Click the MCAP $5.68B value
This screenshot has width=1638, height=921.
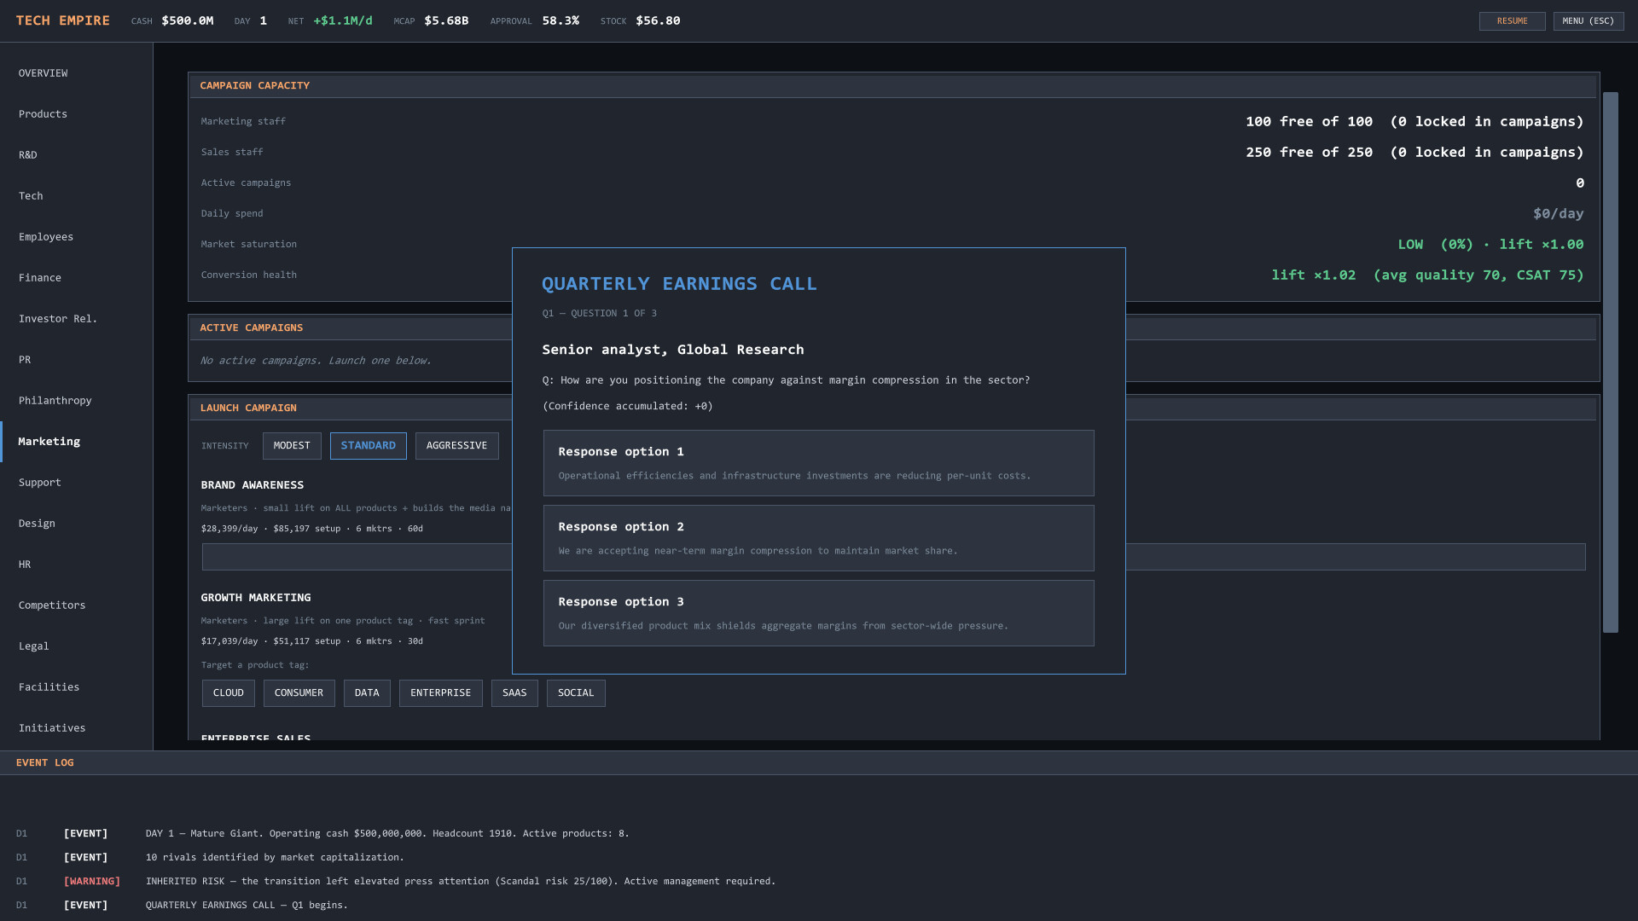446,20
